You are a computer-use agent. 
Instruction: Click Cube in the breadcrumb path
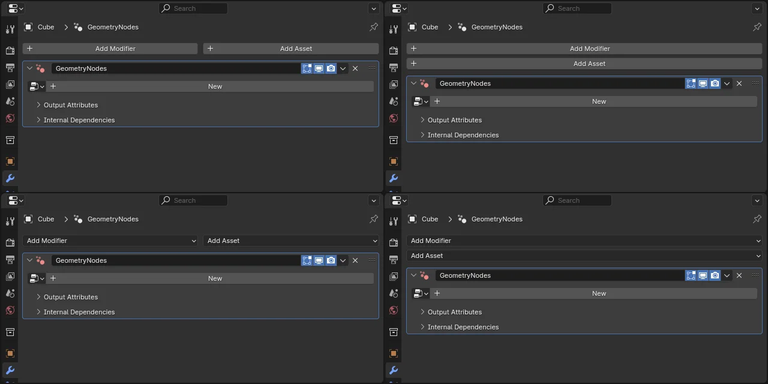click(x=45, y=27)
